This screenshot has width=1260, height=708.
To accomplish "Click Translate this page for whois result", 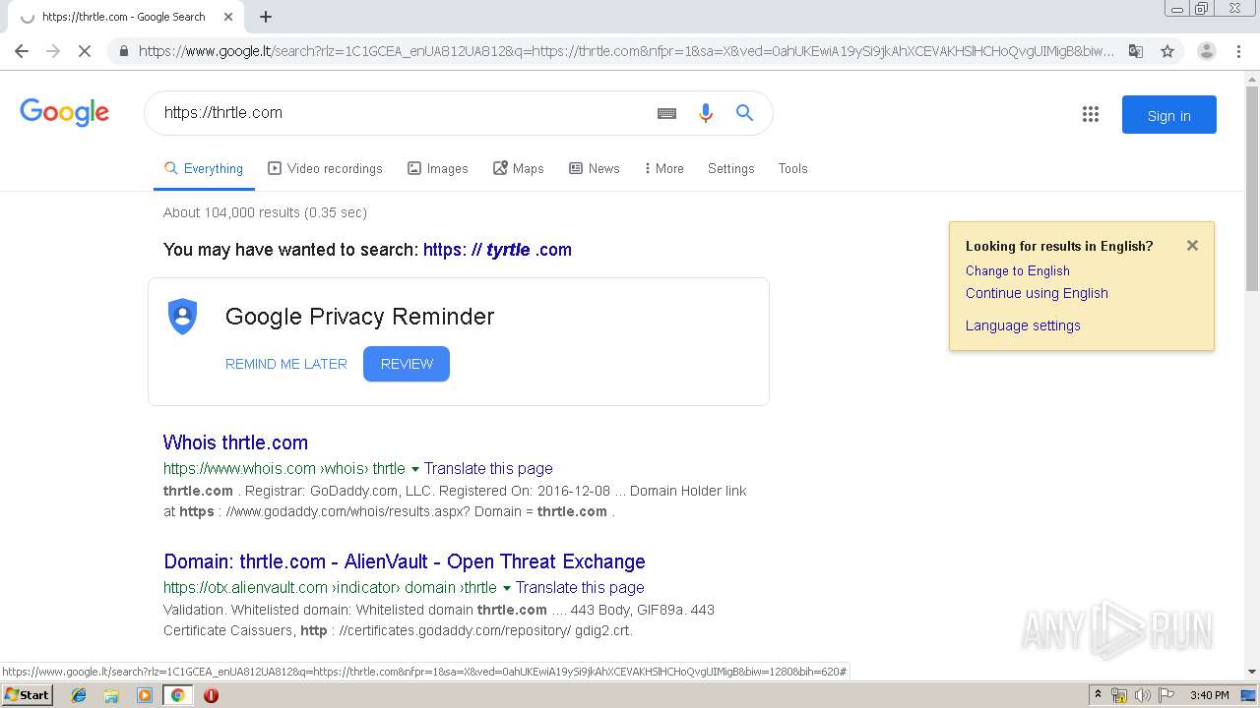I will (x=488, y=469).
